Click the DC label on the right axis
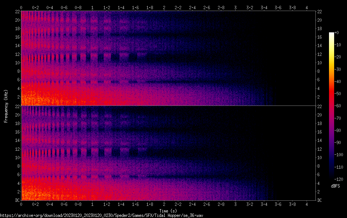The image size is (347, 218). click(x=320, y=200)
